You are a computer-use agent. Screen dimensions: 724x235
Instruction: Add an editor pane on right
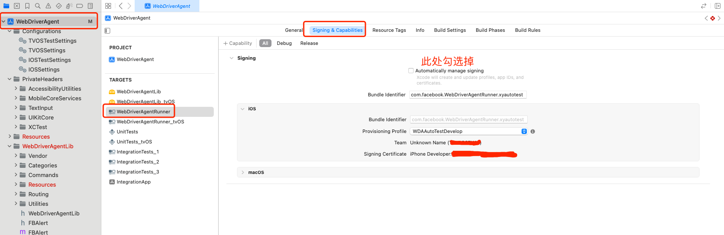[x=717, y=6]
